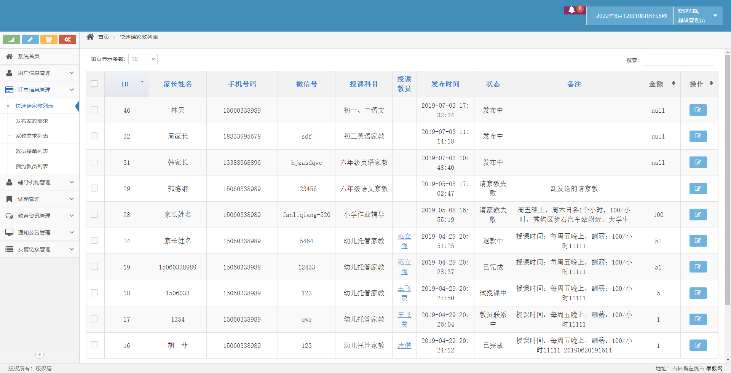731x373 pixels.
Task: Click teacher link 唐僧 in row 16
Action: click(404, 345)
